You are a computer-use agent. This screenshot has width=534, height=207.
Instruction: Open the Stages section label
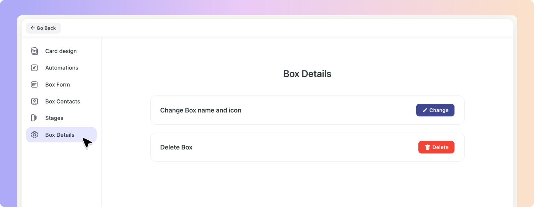(x=54, y=118)
